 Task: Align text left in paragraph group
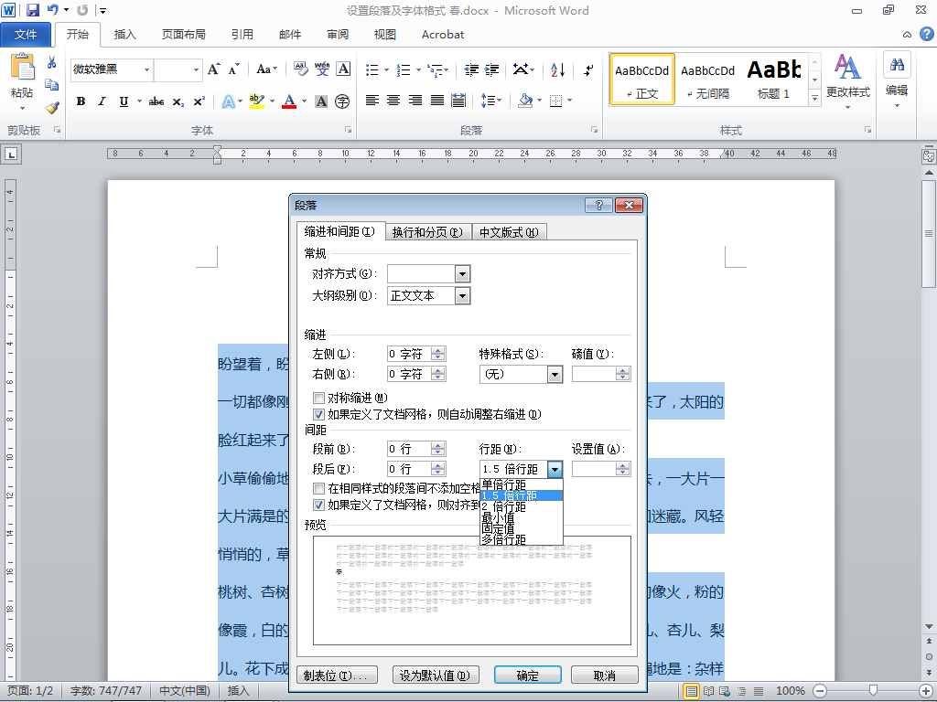(x=372, y=101)
